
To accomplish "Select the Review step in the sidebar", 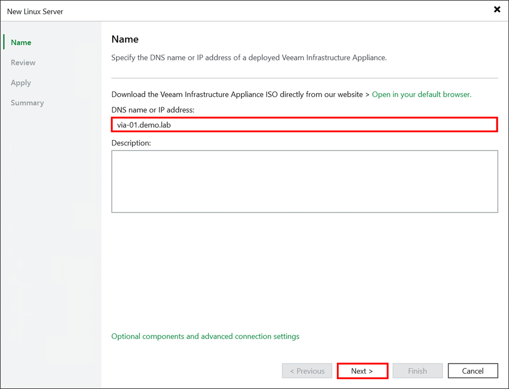I will click(23, 62).
